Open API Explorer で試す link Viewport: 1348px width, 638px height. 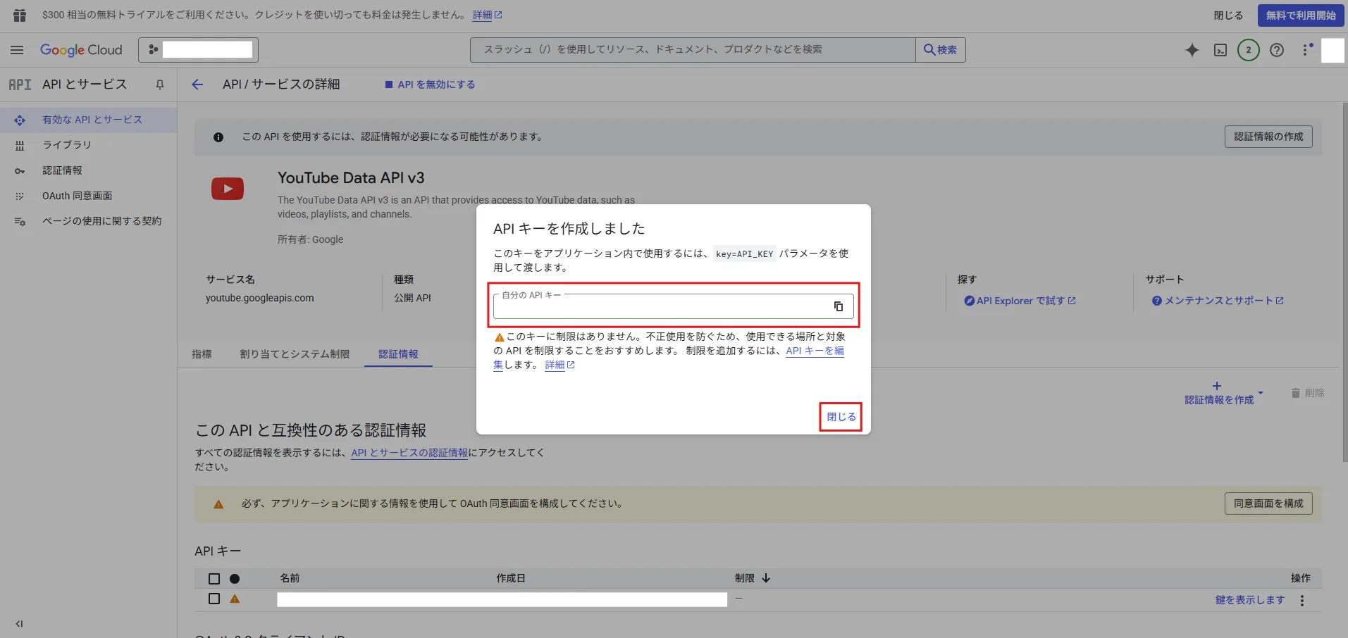1020,301
